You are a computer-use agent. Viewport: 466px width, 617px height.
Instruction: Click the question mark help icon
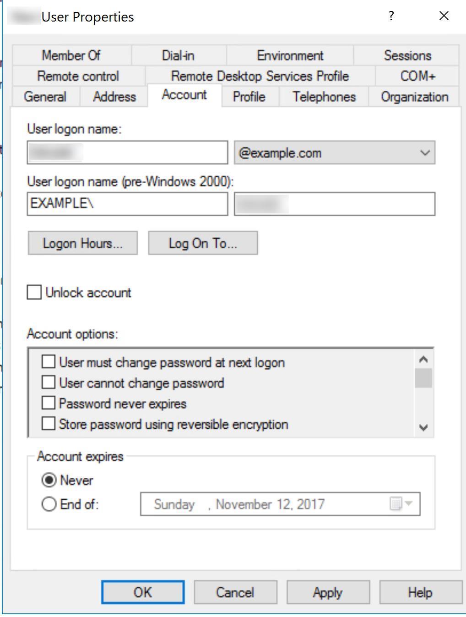tap(391, 16)
